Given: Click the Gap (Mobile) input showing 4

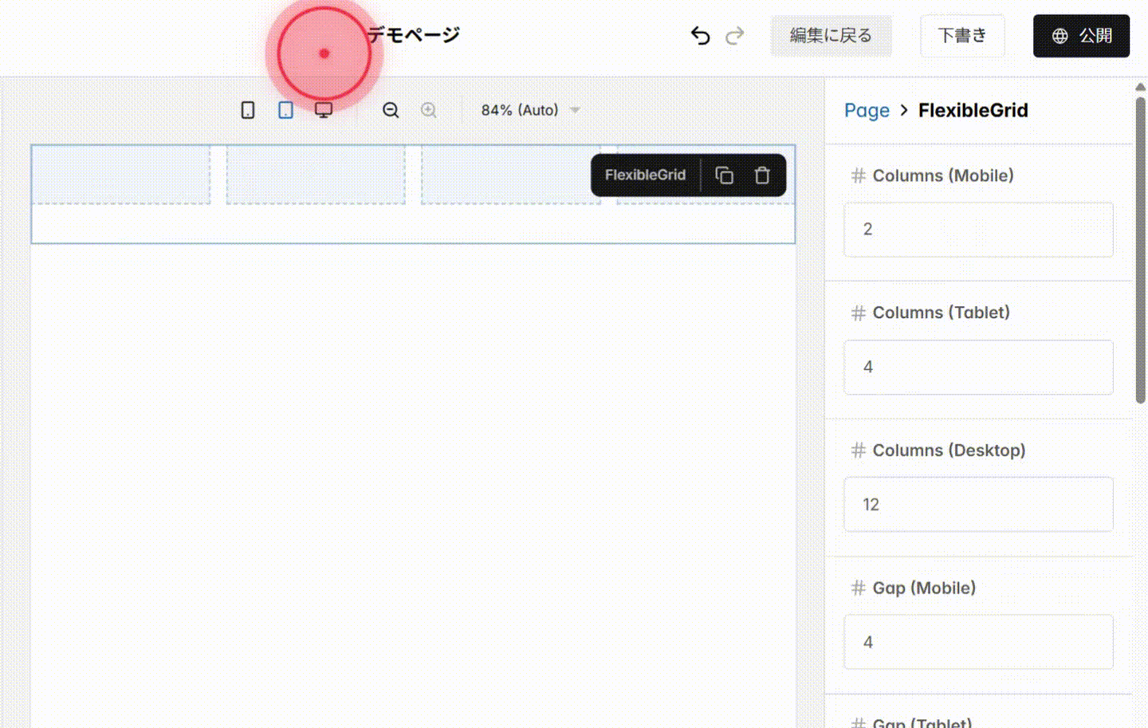Looking at the screenshot, I should (978, 642).
